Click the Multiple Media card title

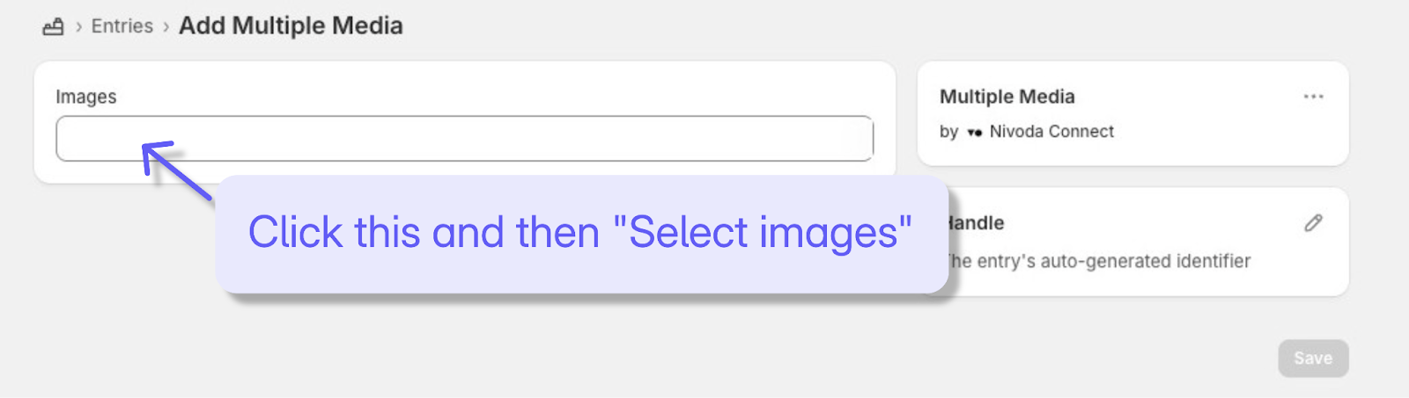(x=1007, y=97)
